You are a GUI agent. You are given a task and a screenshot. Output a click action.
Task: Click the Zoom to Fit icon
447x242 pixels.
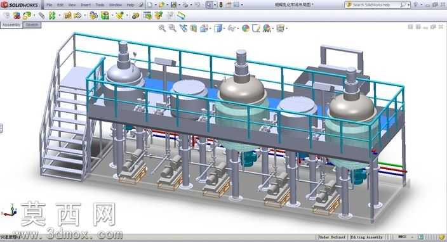pyautogui.click(x=162, y=28)
